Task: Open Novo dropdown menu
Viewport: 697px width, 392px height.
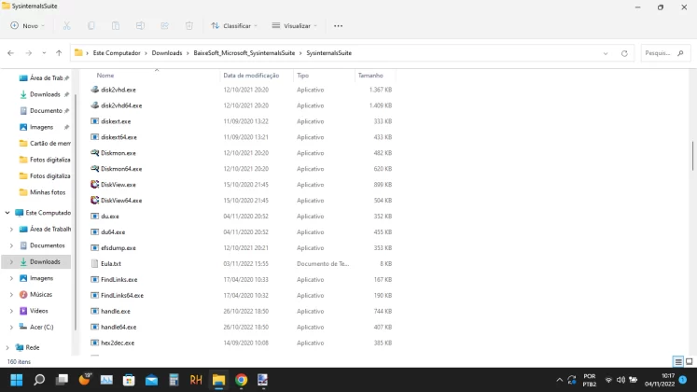Action: point(28,26)
